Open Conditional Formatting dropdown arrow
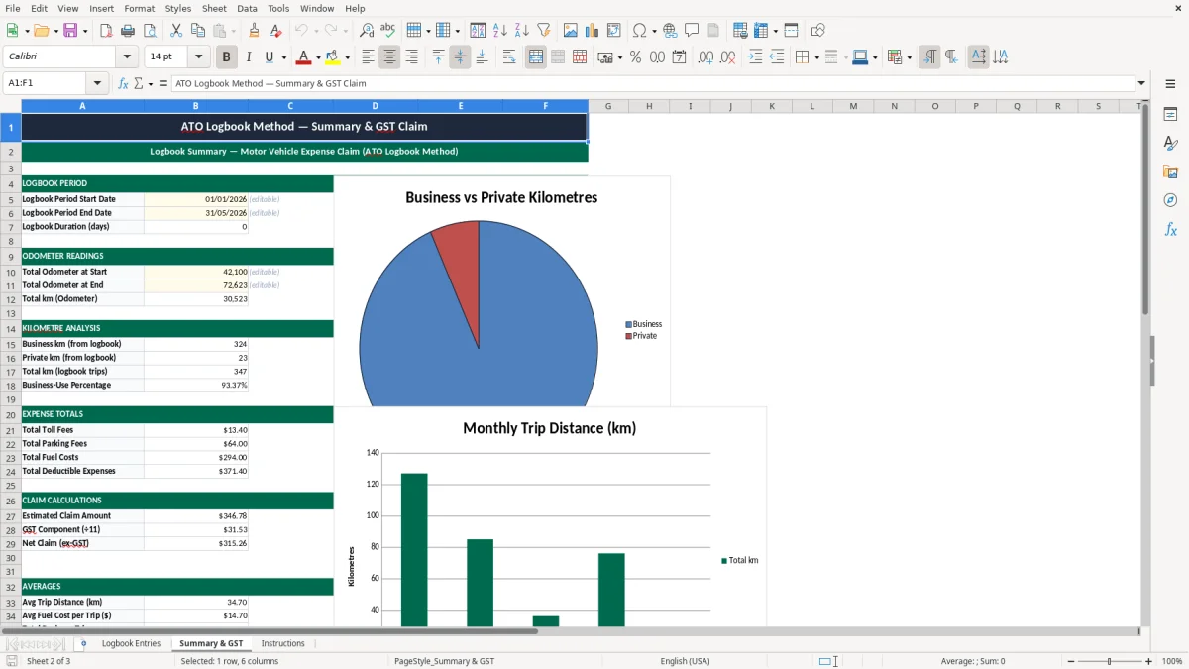 (909, 57)
